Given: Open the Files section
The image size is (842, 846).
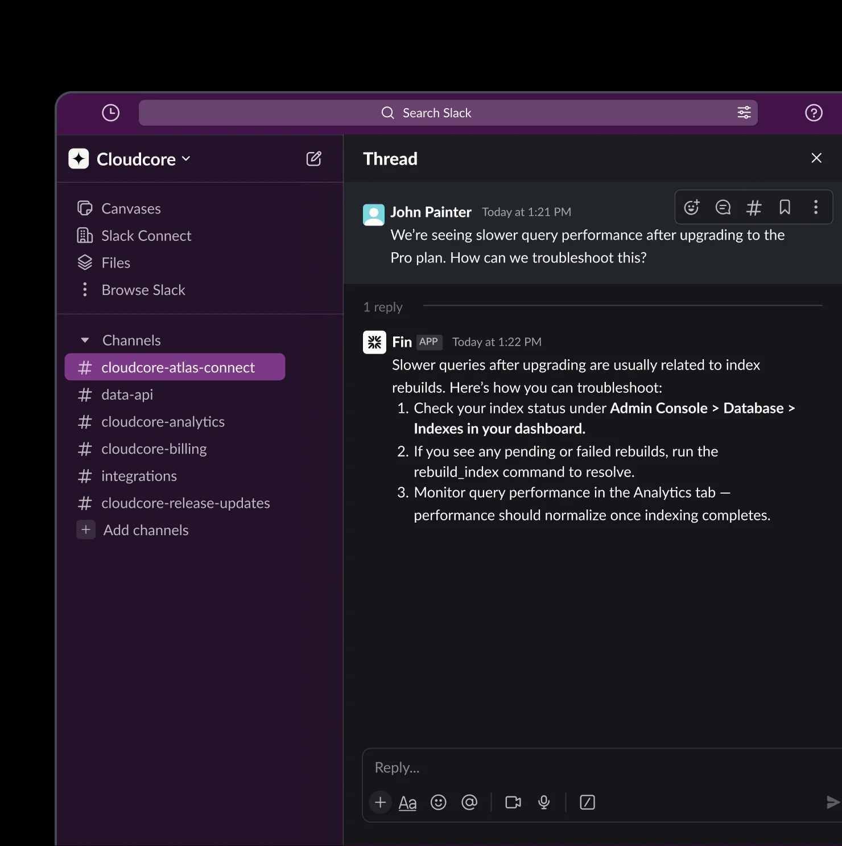Looking at the screenshot, I should 115,262.
